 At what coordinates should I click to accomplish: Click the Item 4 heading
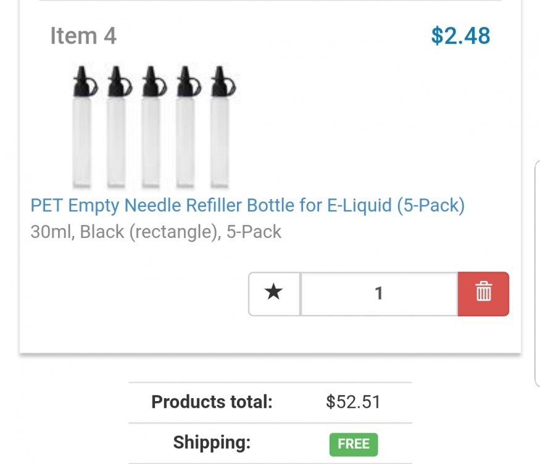[83, 36]
